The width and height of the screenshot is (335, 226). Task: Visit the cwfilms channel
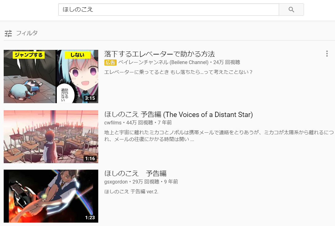113,123
